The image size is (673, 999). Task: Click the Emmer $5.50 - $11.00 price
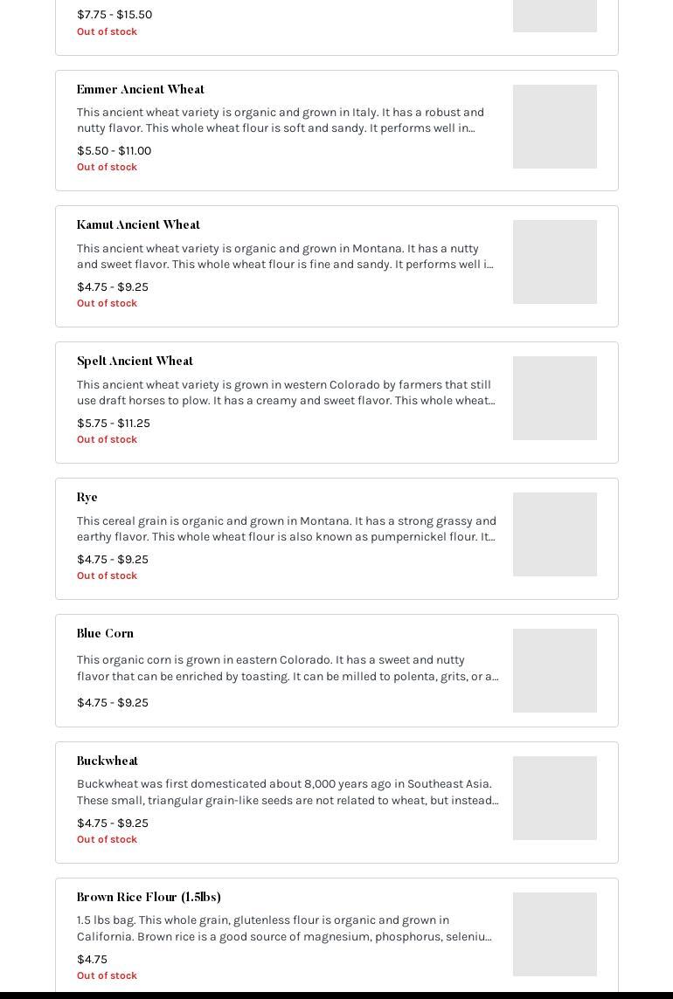click(x=114, y=151)
